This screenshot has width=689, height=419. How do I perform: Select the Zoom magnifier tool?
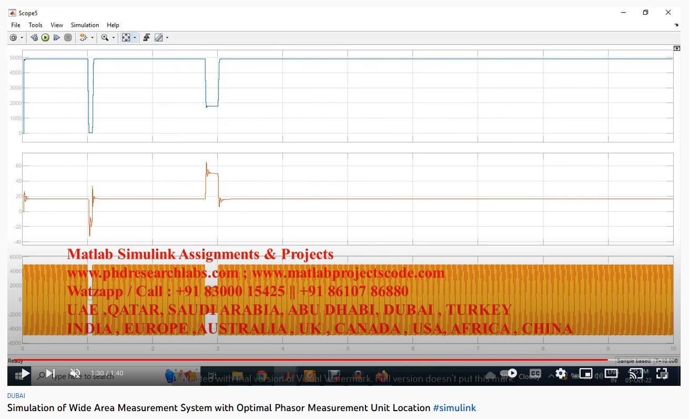[105, 38]
